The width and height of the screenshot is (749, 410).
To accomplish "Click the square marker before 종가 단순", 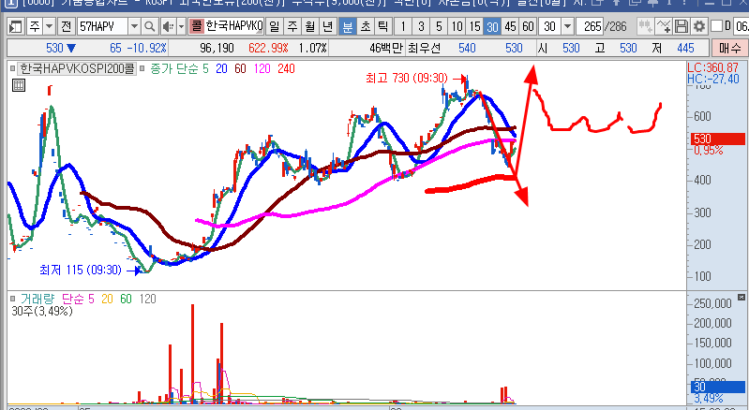I will (x=142, y=68).
